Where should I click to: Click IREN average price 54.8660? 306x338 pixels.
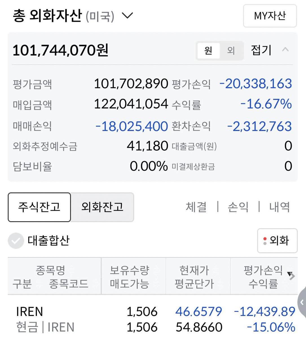199,327
